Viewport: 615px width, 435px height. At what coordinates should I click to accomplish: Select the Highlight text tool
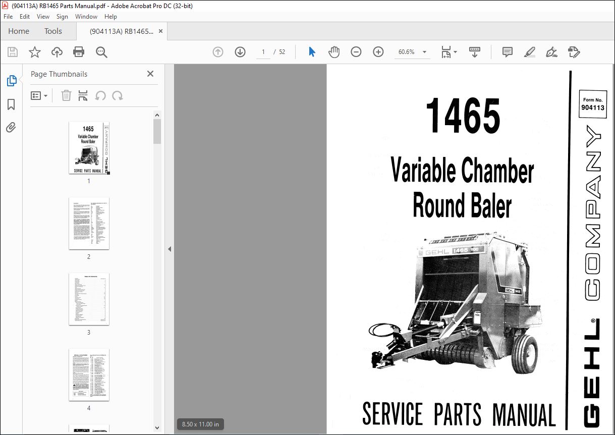click(529, 52)
